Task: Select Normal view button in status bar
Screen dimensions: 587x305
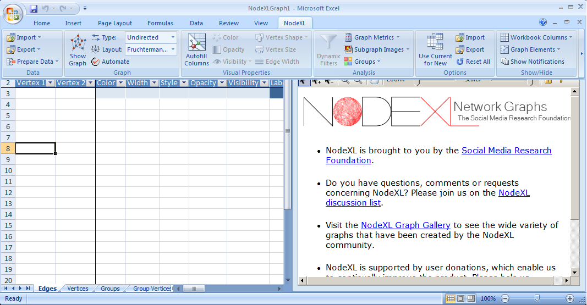Action: tap(451, 298)
